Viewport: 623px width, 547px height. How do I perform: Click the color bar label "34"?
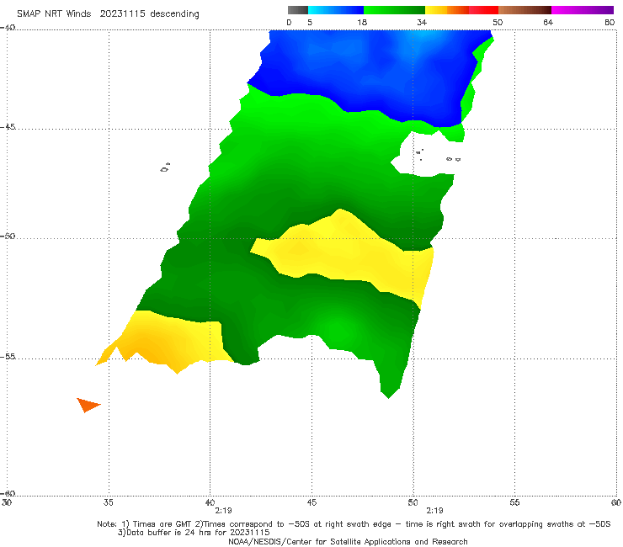pyautogui.click(x=422, y=22)
